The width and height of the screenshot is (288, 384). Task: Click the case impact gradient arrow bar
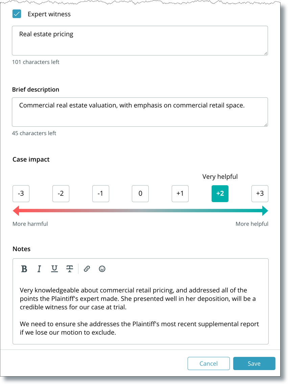[140, 211]
